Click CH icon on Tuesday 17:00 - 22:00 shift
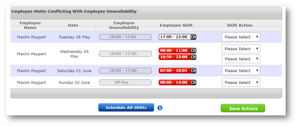 tap(193, 37)
